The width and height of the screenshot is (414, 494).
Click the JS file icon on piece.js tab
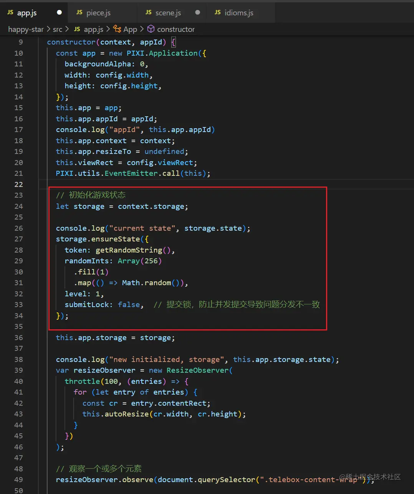point(79,12)
